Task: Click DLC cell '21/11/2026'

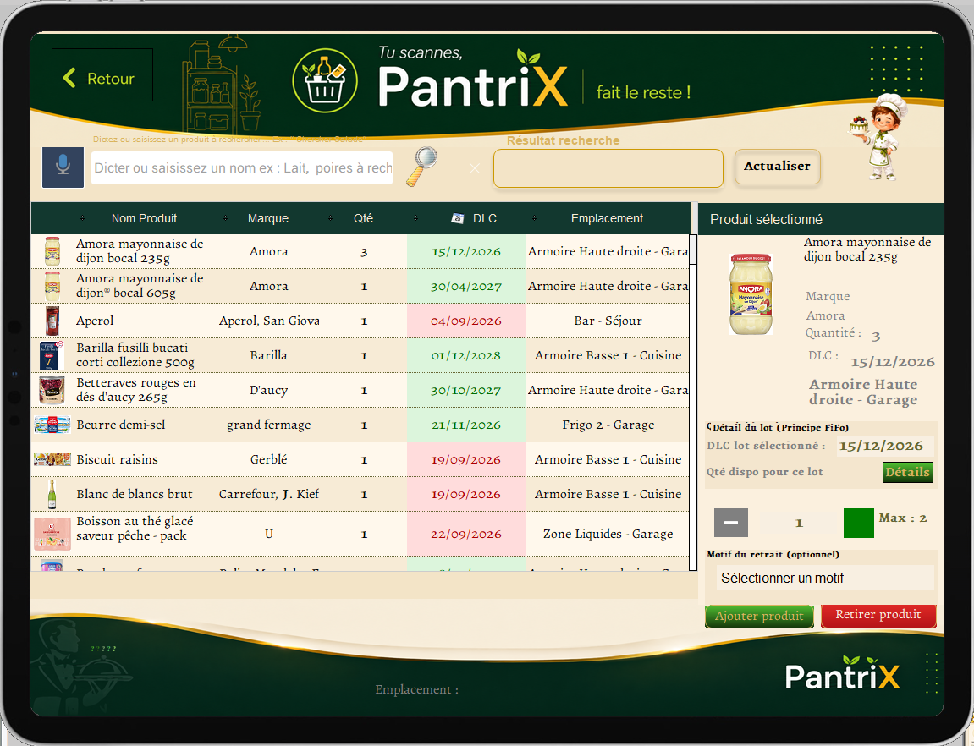Action: (x=466, y=425)
